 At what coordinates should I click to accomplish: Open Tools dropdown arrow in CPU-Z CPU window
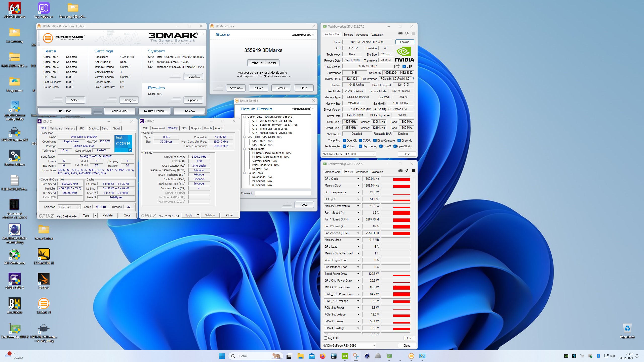(x=95, y=215)
